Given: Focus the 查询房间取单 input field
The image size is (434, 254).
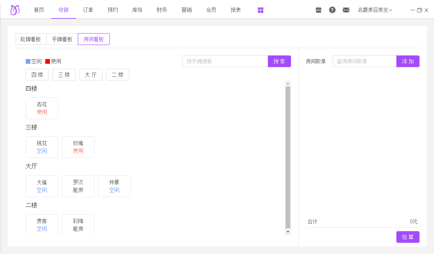Looking at the screenshot, I should (365, 61).
